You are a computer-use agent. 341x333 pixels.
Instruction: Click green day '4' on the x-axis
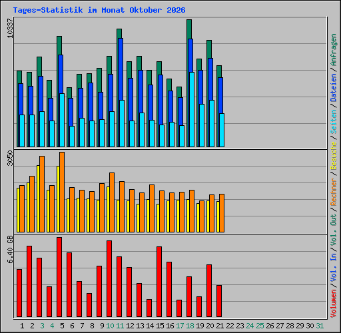click(52, 326)
